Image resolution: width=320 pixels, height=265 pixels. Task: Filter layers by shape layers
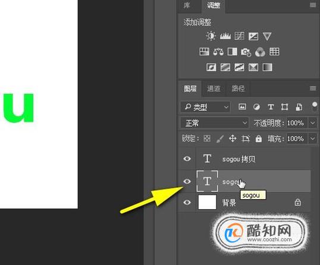coord(284,107)
